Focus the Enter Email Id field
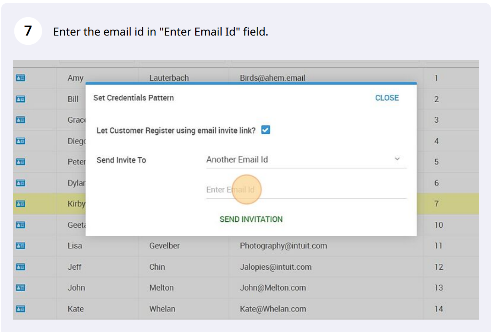This screenshot has height=332, width=494. [x=306, y=190]
